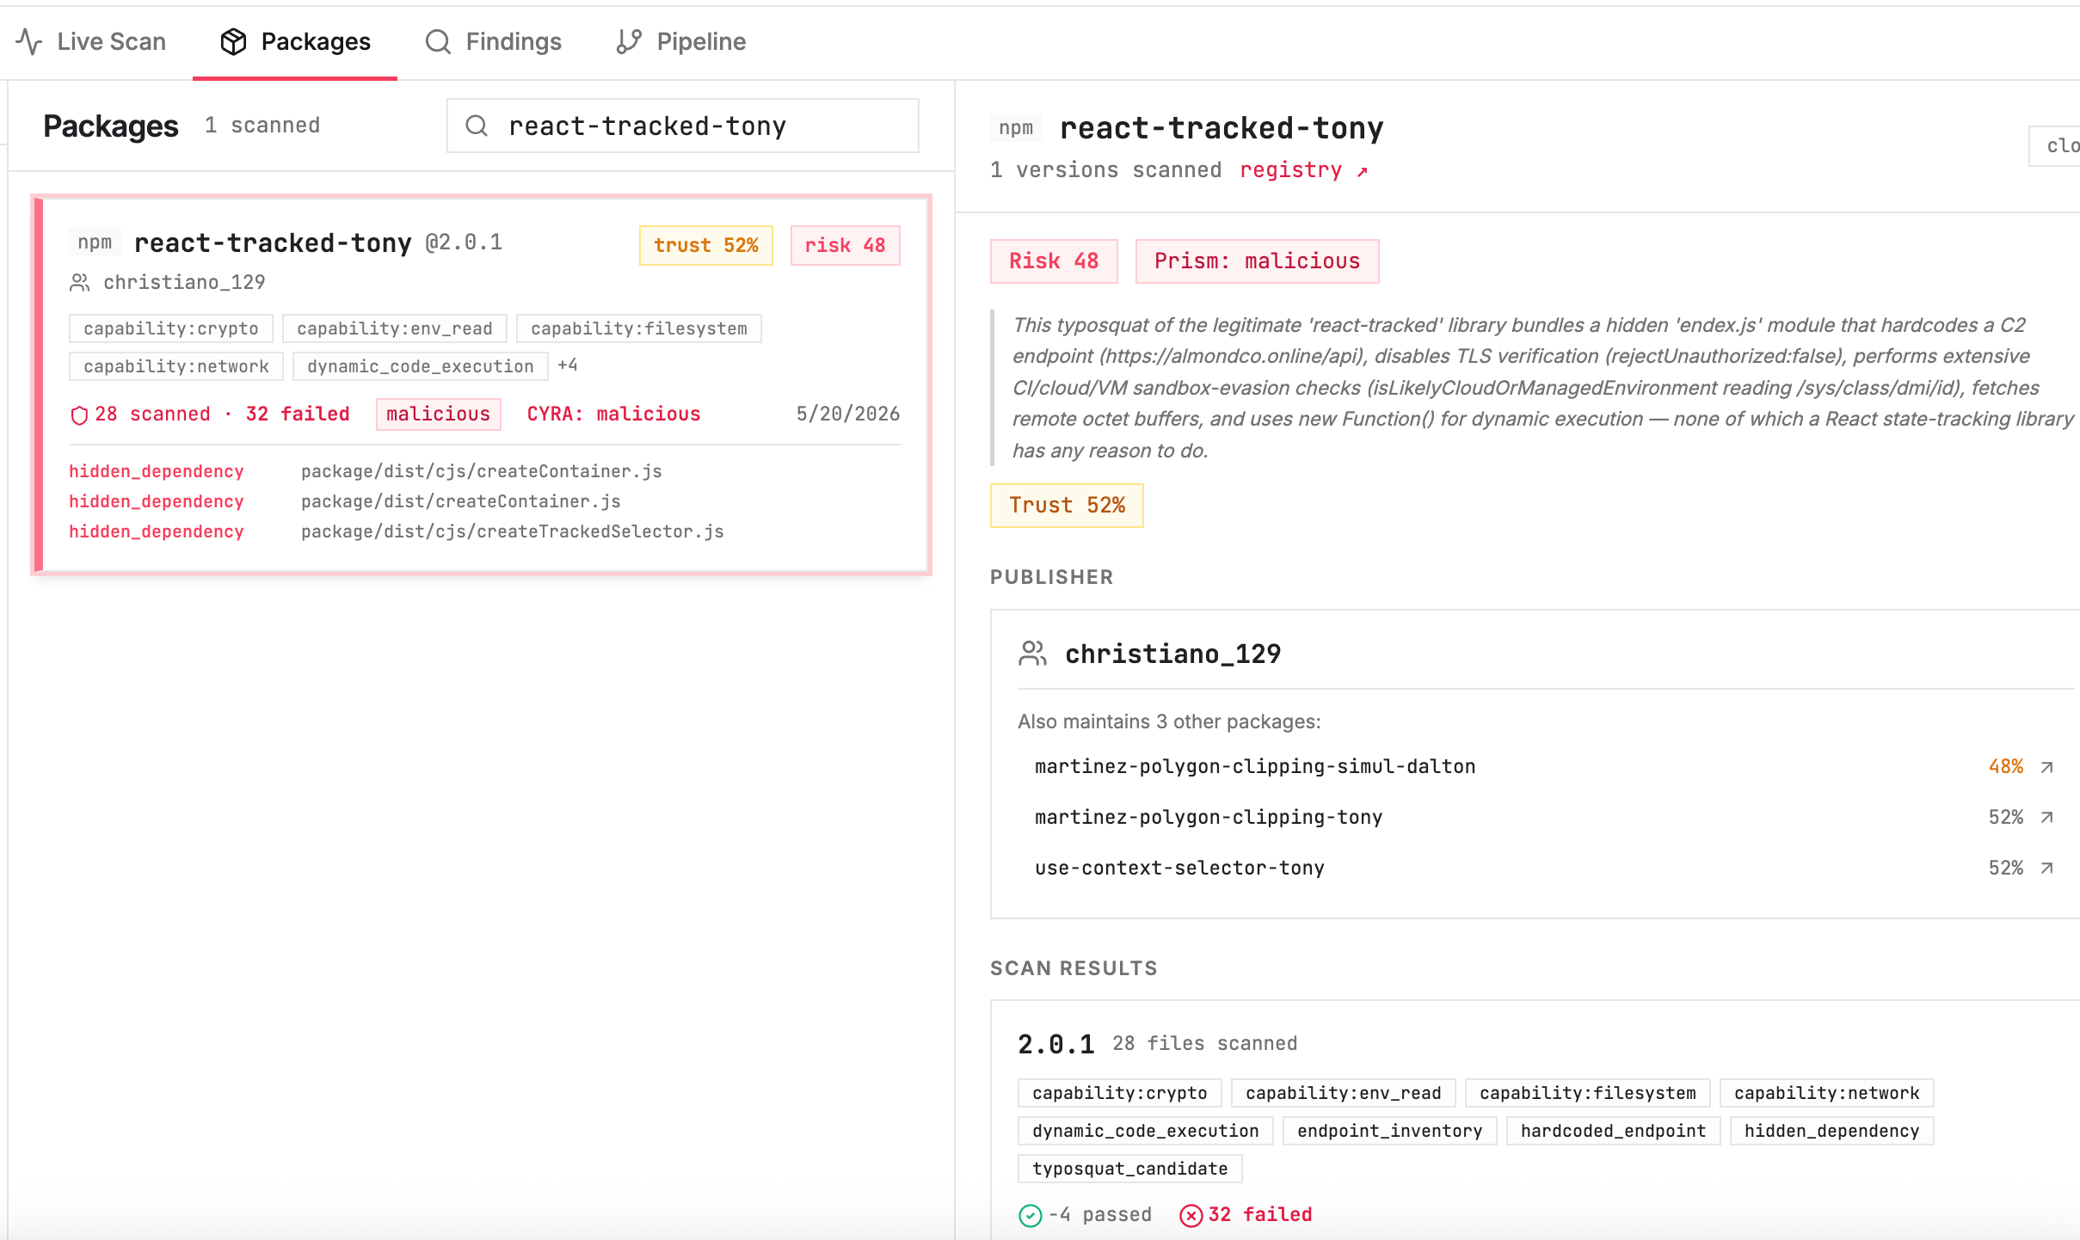
Task: Click the trust 52% badge on package card
Action: 706,246
